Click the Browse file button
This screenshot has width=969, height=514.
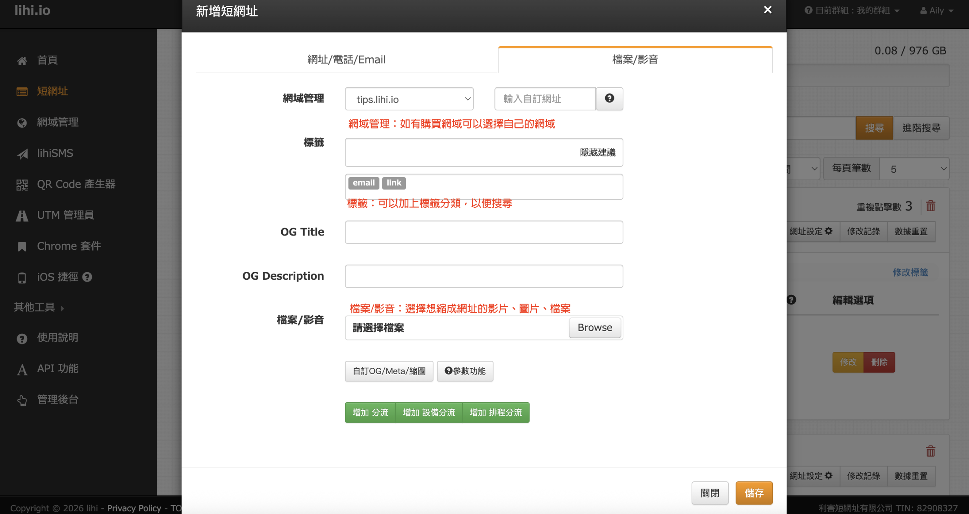594,328
